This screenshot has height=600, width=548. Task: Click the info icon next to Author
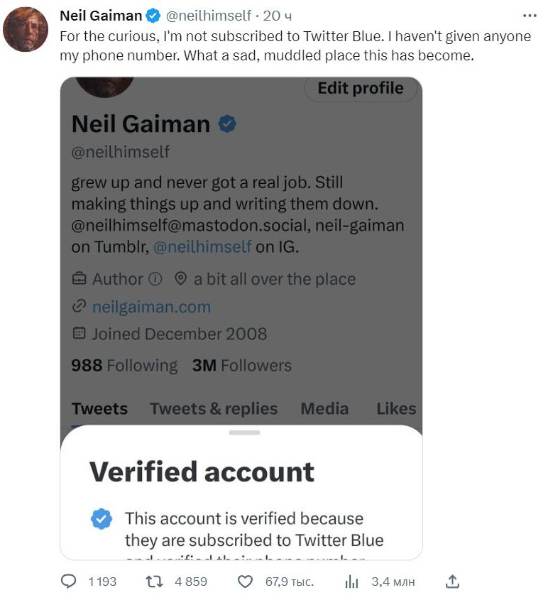pos(156,279)
